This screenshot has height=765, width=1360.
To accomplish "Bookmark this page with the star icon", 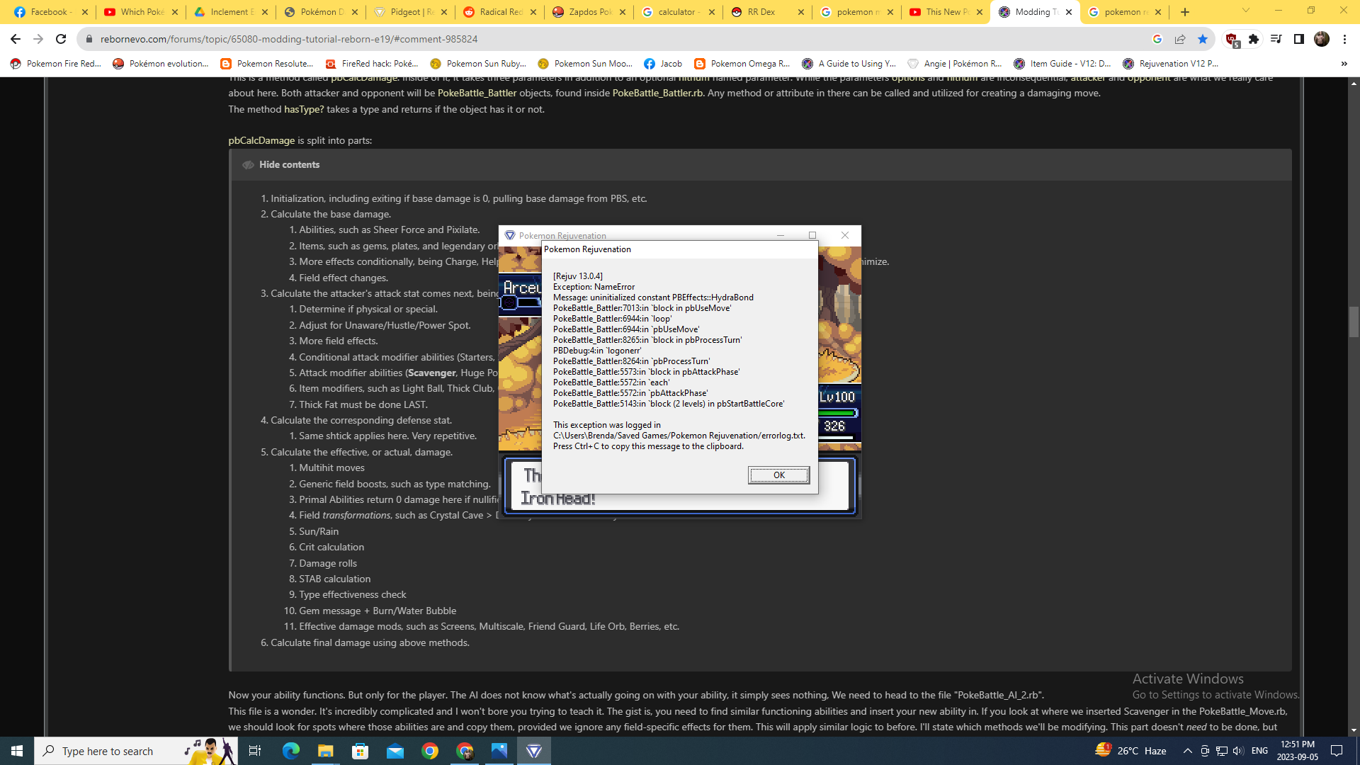I will (x=1203, y=39).
